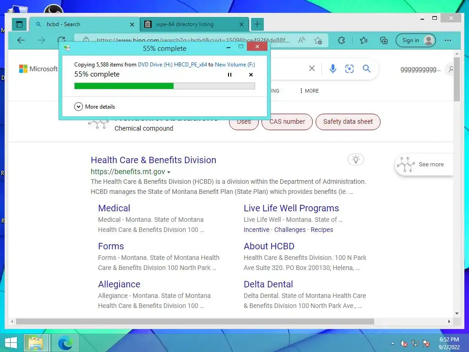Open Microsoft Edge from taskbar

(x=65, y=343)
